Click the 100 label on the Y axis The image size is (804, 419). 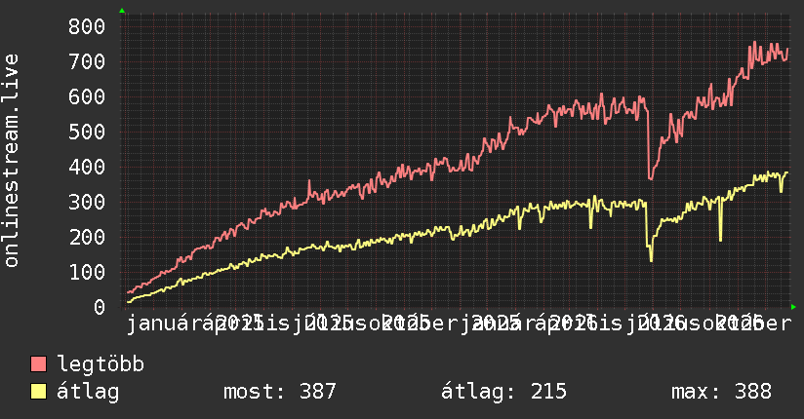(87, 272)
